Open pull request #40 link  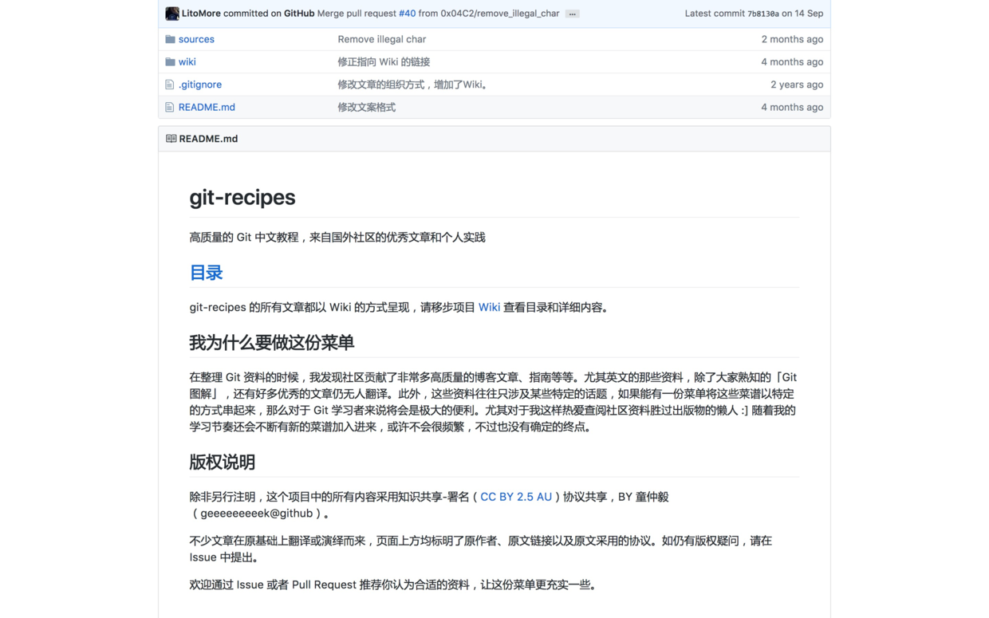407,14
